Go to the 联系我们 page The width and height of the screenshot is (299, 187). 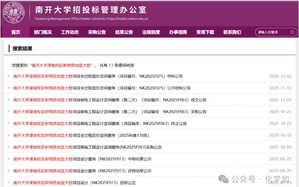click(232, 32)
